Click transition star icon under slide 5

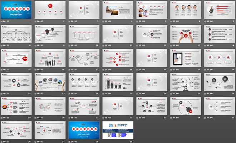click(137, 22)
